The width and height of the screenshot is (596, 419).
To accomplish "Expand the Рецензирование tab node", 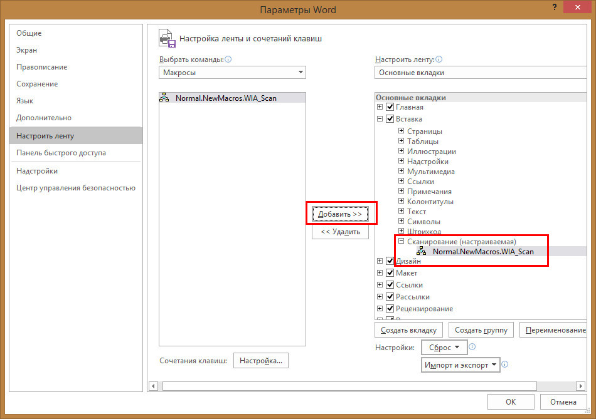I will (x=380, y=309).
